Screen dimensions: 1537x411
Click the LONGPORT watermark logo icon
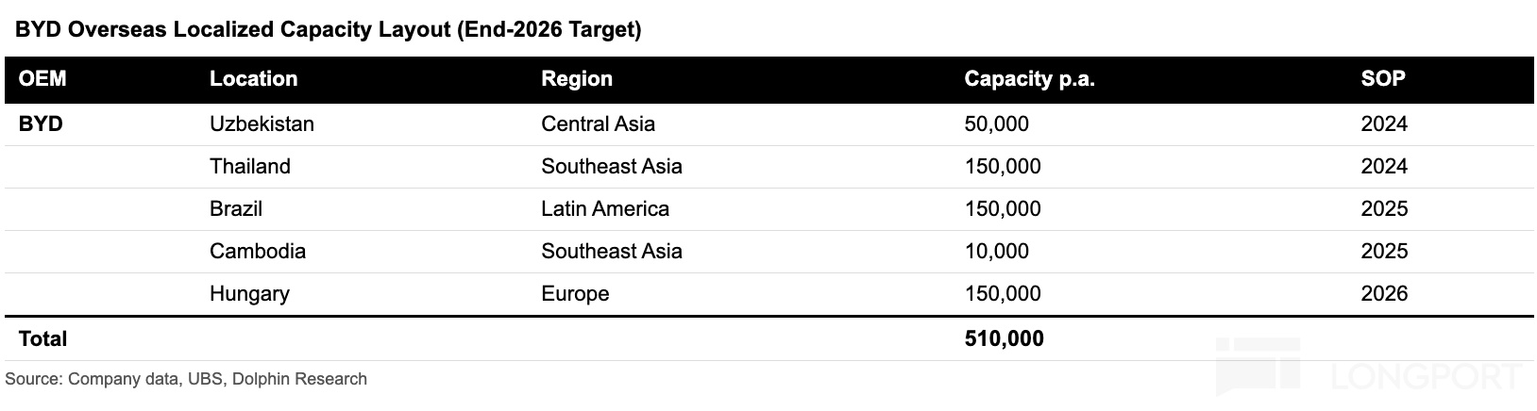[x=1258, y=370]
